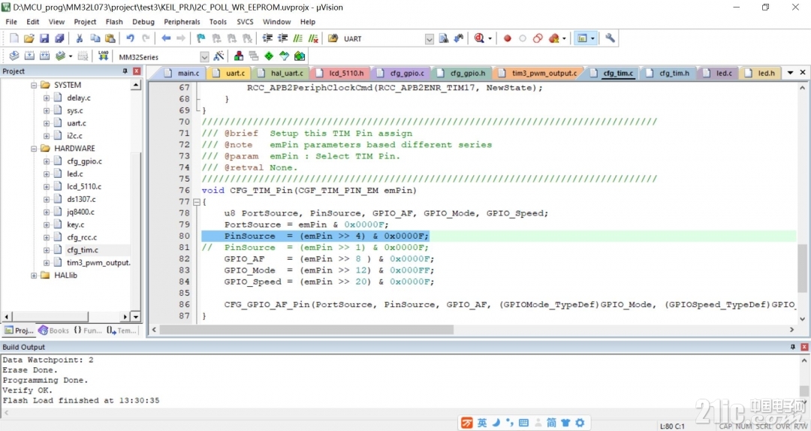This screenshot has width=811, height=431.
Task: Build the target files
Action: tap(29, 56)
